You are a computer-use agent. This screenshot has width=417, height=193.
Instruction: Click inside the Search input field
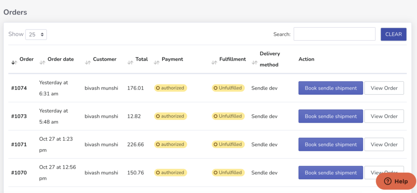(x=334, y=34)
